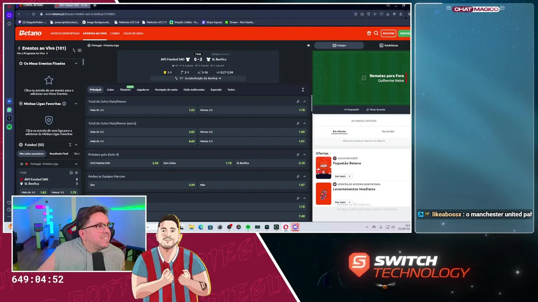This screenshot has width=538, height=302.
Task: Select the Campo view toggle
Action: (339, 45)
